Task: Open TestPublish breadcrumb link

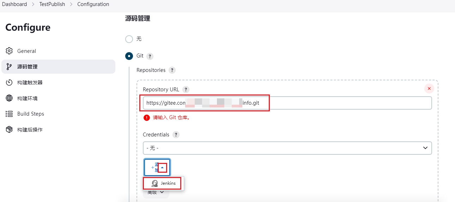Action: [x=52, y=4]
